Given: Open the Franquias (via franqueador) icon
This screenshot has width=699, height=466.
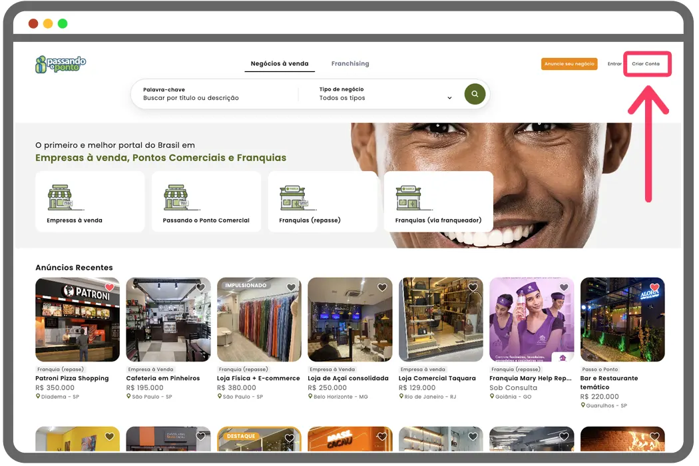Looking at the screenshot, I should tap(409, 198).
